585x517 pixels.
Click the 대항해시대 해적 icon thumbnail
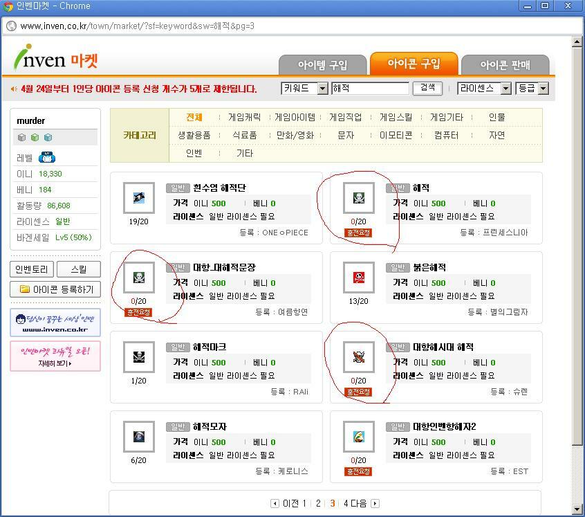tap(359, 358)
